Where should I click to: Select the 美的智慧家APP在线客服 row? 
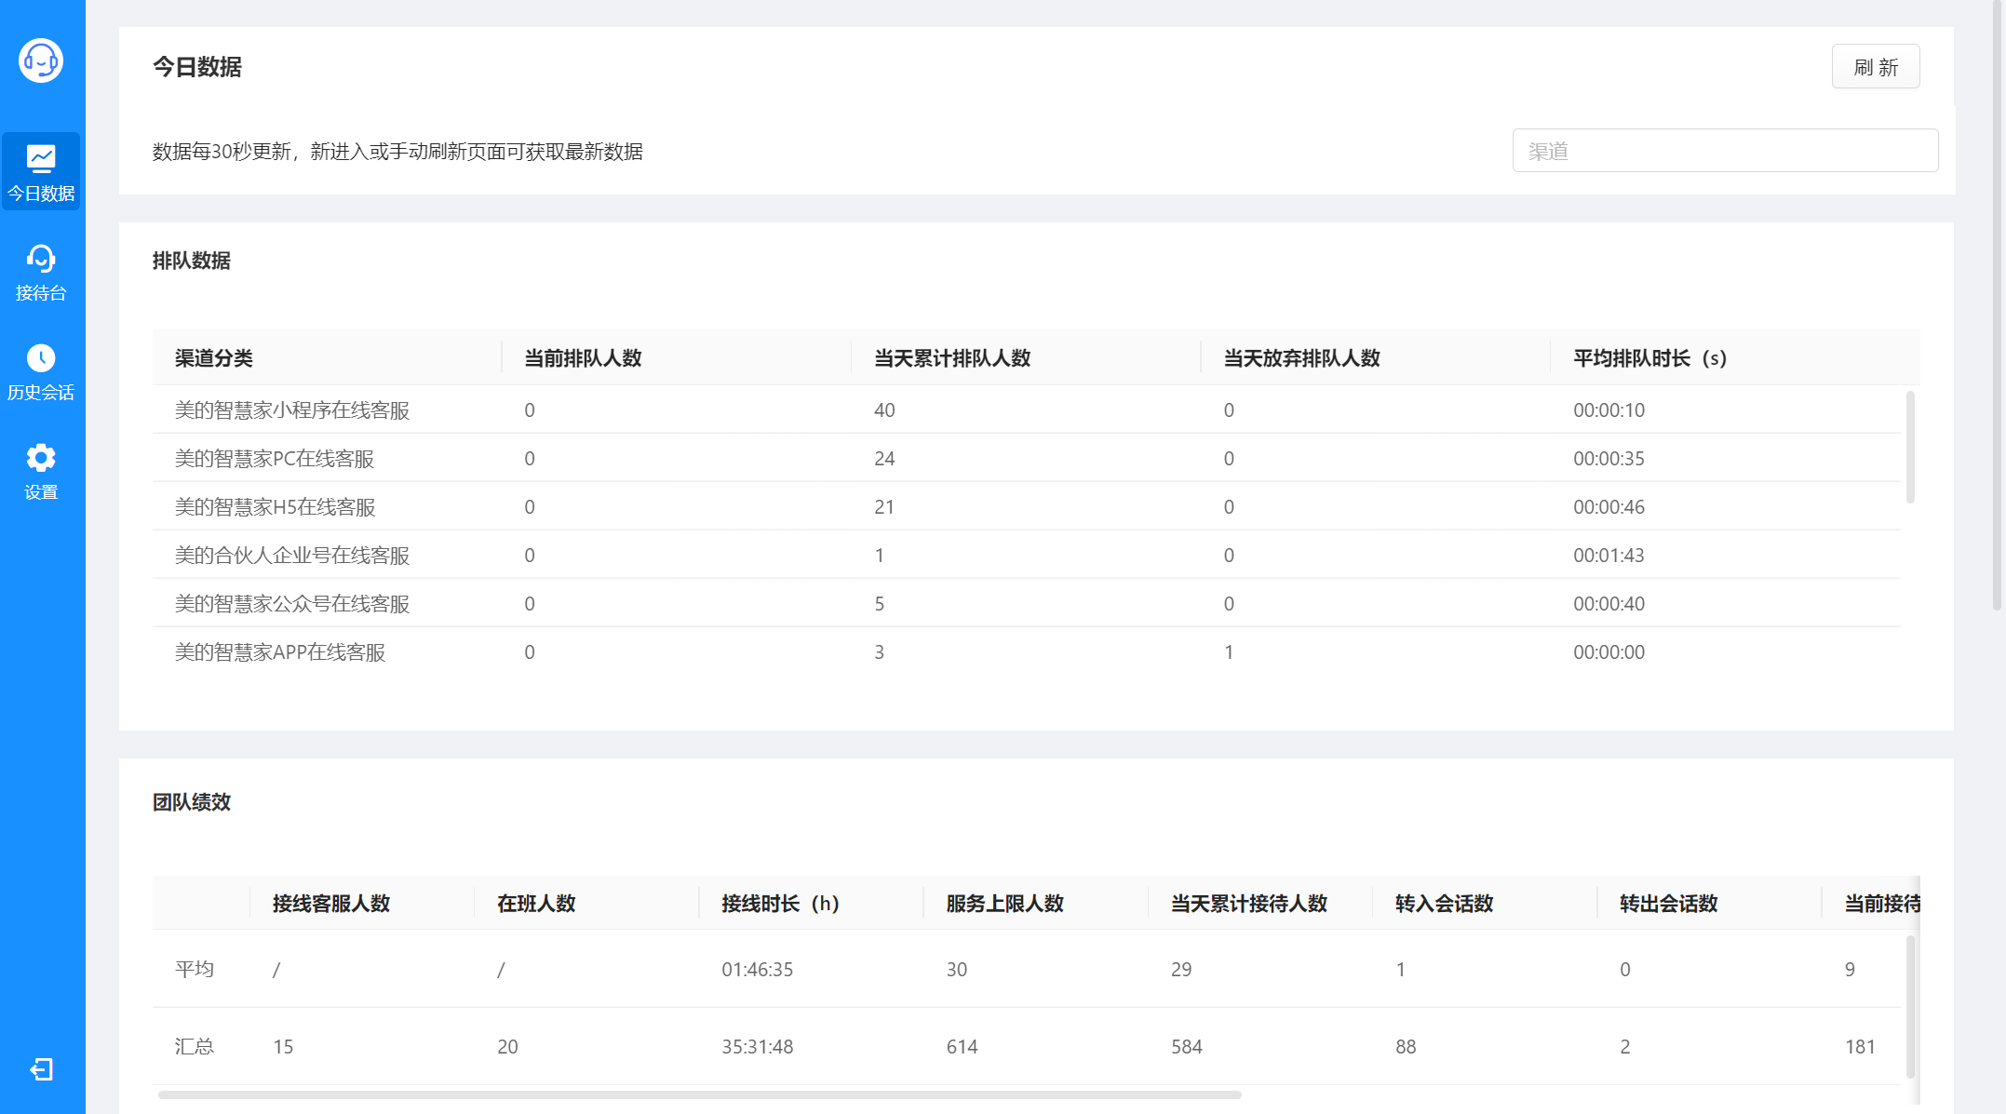point(1027,651)
